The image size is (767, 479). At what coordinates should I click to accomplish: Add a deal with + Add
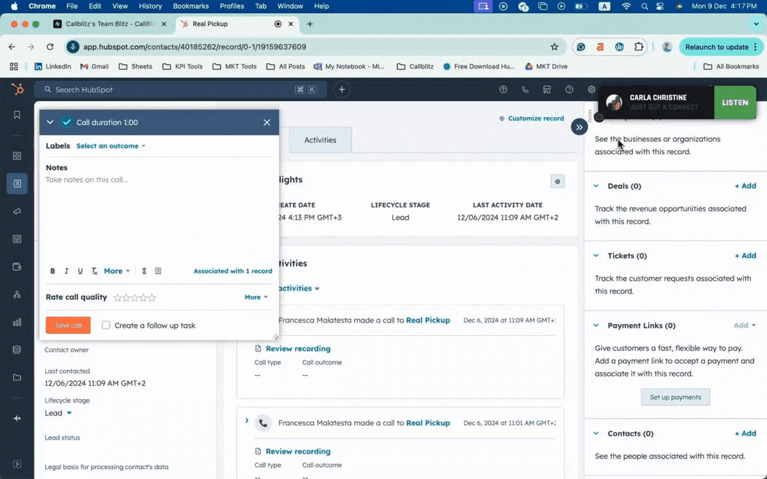point(745,186)
